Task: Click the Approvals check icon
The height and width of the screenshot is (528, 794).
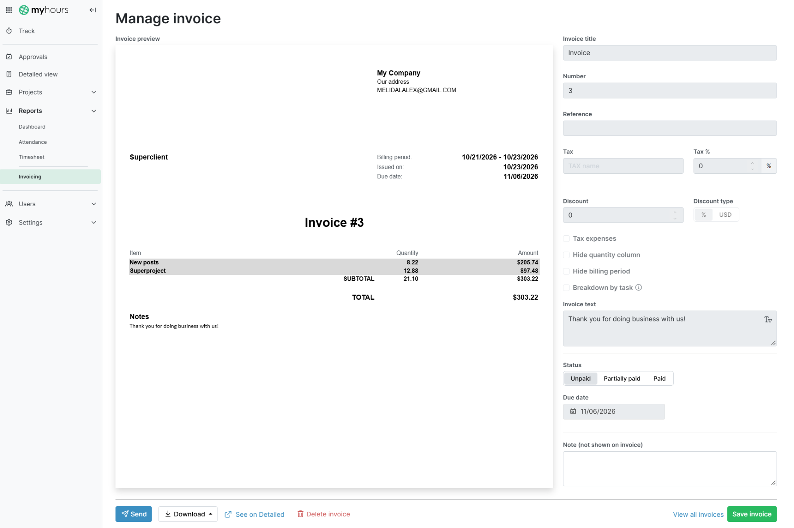Action: coord(9,57)
